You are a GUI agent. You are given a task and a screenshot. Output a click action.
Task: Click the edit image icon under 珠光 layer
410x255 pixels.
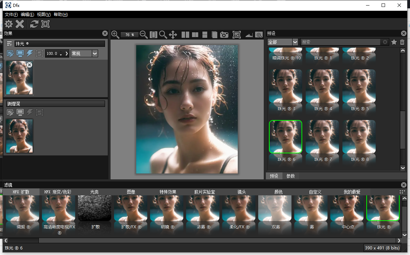pos(10,53)
